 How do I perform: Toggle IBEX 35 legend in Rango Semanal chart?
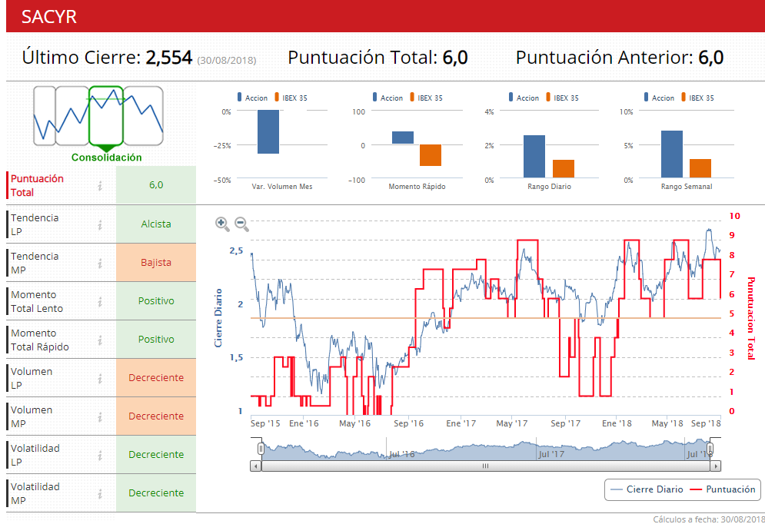click(x=697, y=98)
